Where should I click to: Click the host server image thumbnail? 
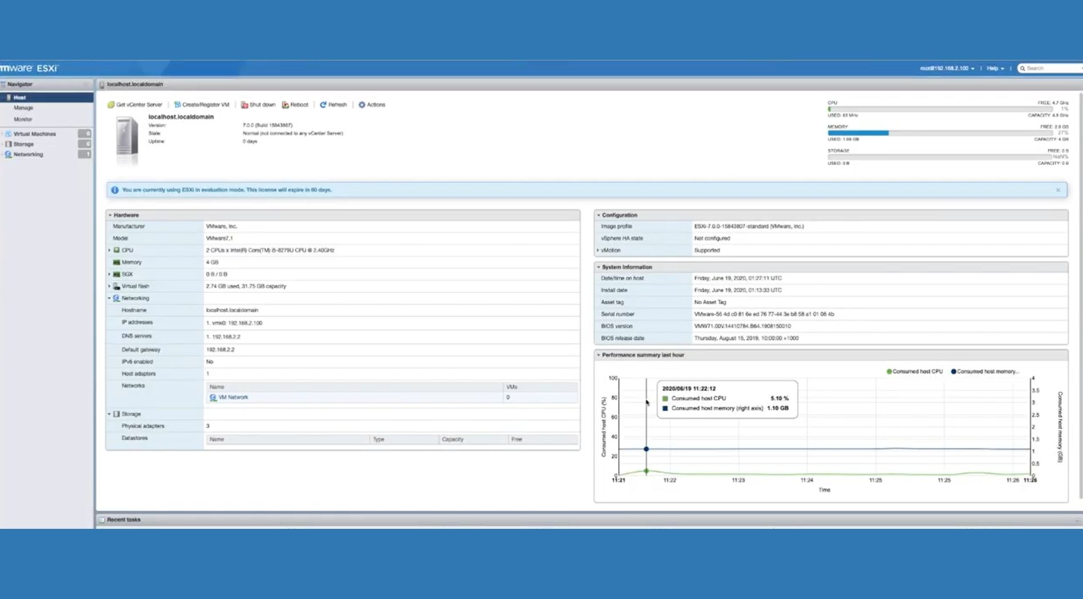pos(127,140)
